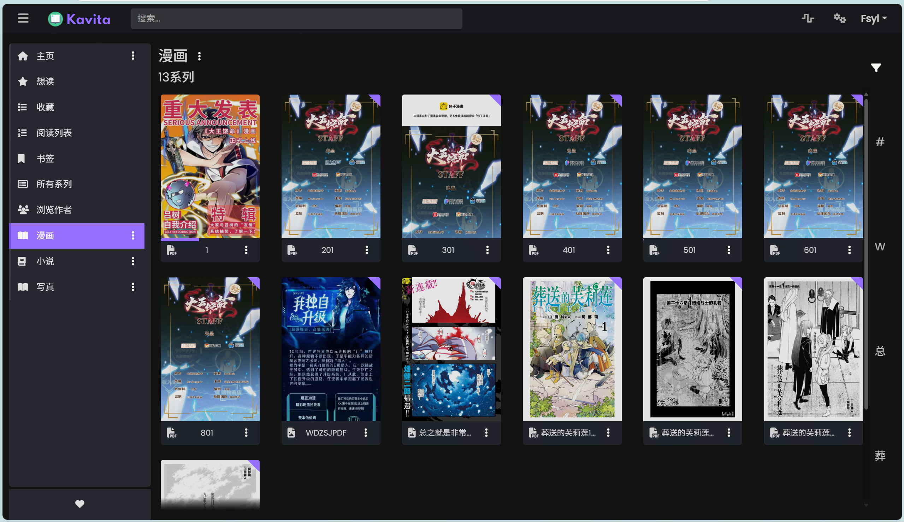Click PDF format icon on series 1
This screenshot has height=522, width=904.
click(171, 250)
